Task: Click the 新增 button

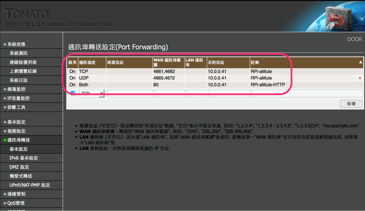Action: click(351, 104)
